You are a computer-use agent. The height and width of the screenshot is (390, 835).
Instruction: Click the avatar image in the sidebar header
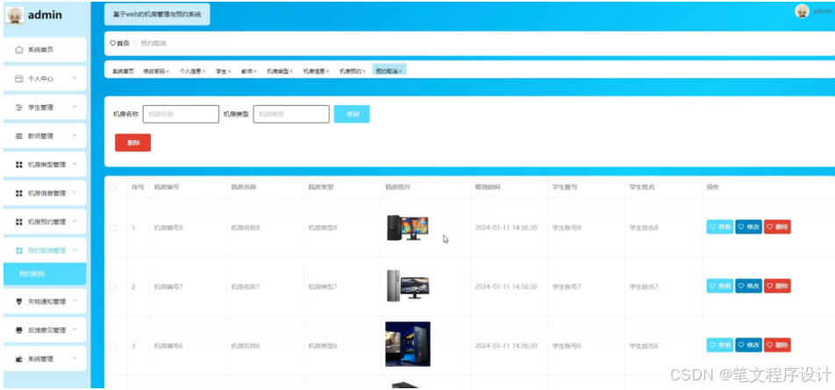[x=14, y=16]
